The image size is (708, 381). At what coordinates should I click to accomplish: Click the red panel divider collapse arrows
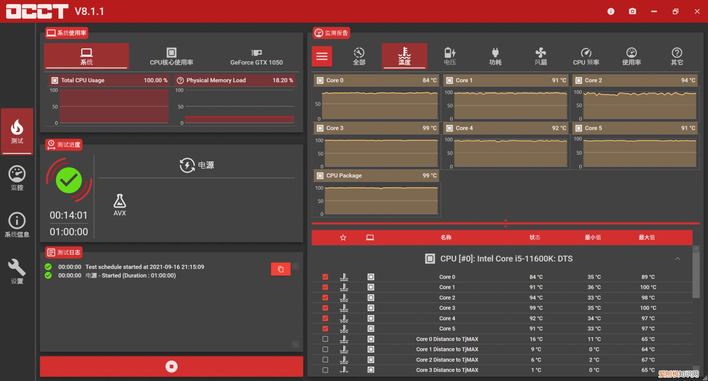pos(506,223)
